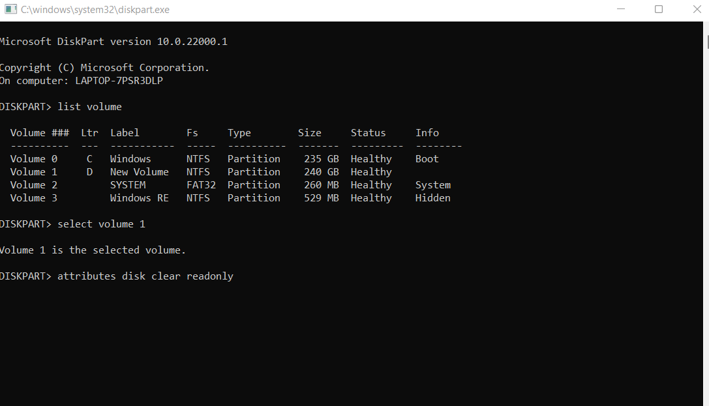Screen dimensions: 709x406
Task: Minimize the DiskPart console window
Action: pos(620,9)
